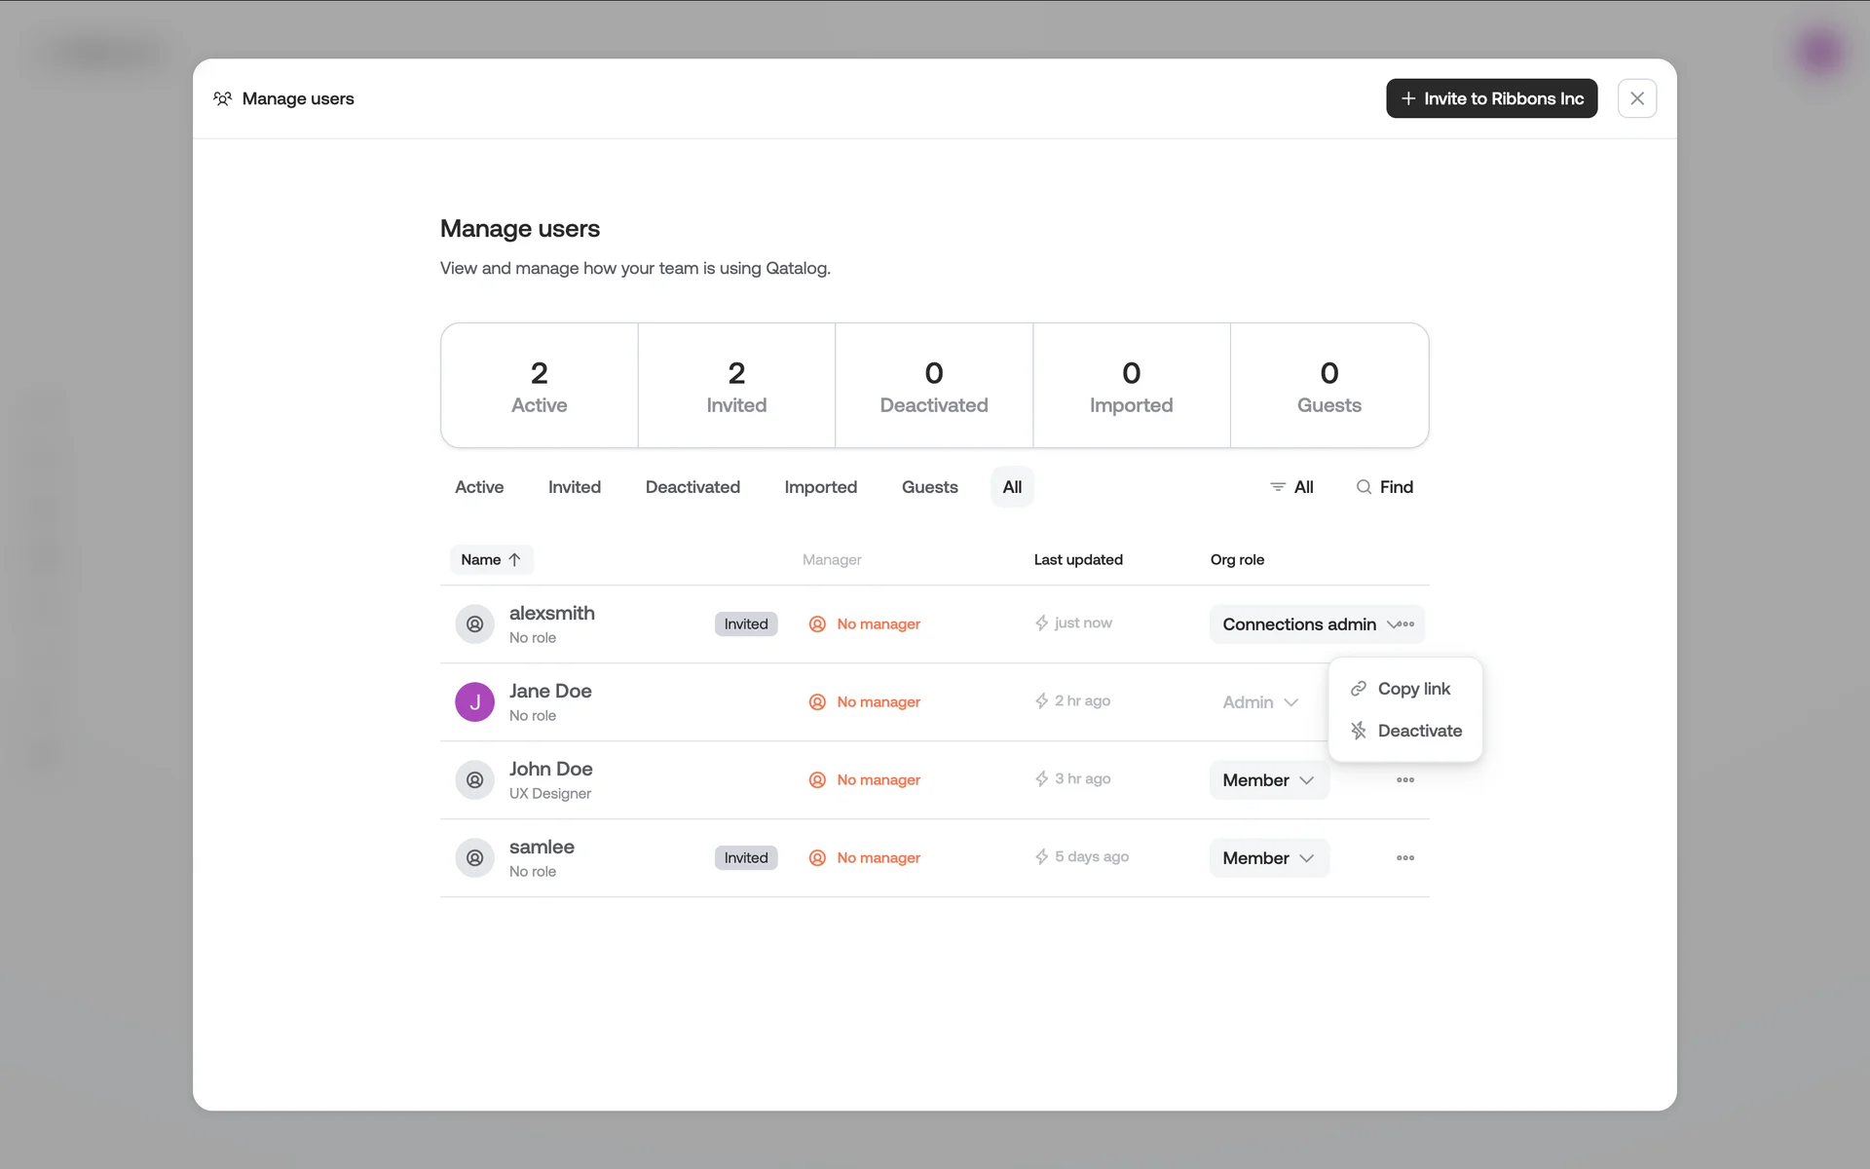
Task: Click Invite to Ribbons Inc button
Action: (1491, 98)
